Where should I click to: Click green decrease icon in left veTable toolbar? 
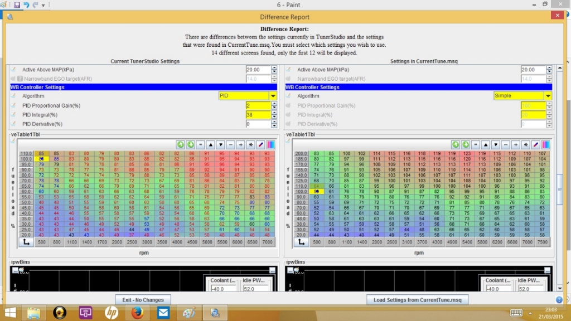tap(191, 145)
